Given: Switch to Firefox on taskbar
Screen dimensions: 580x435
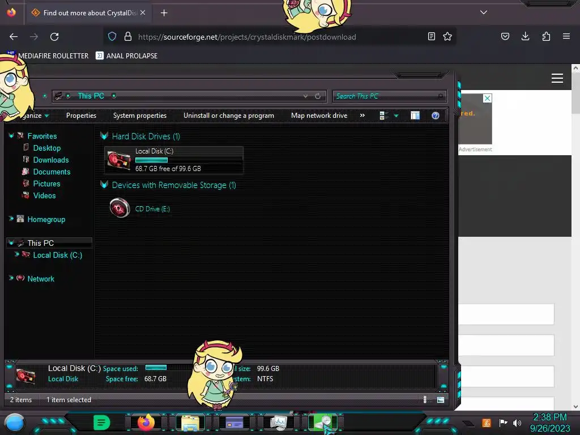Looking at the screenshot, I should 146,422.
